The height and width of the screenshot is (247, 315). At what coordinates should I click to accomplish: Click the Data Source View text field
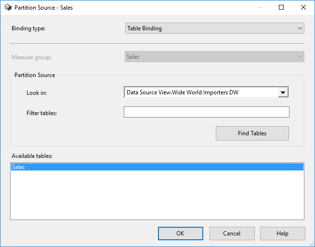(x=201, y=92)
